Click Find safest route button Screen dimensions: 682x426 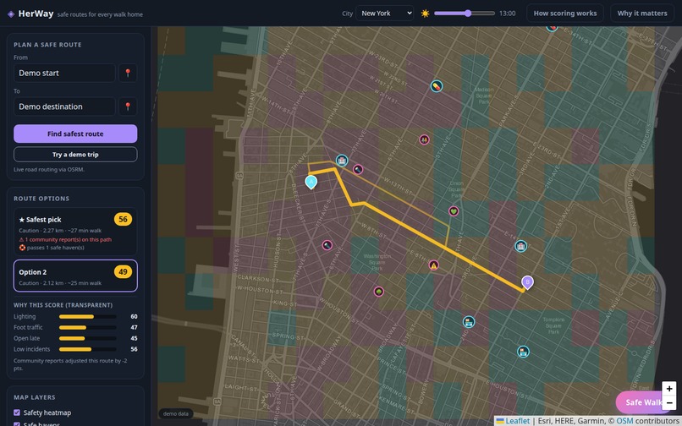pyautogui.click(x=75, y=134)
